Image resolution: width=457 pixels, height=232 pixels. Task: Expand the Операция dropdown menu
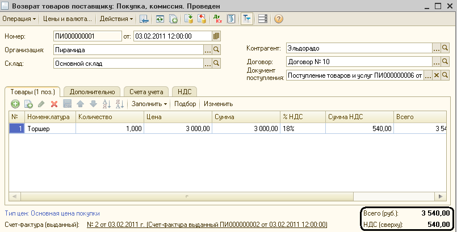pyautogui.click(x=19, y=19)
